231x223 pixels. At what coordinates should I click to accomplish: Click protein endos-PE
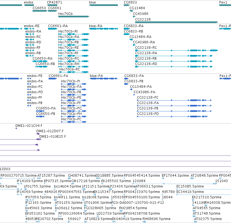tap(35, 76)
